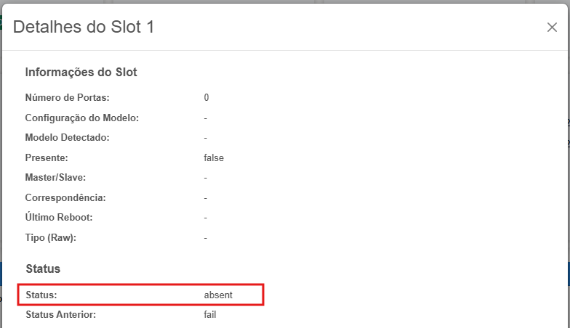
Task: Click the 'Número de Portas:' label
Action: (67, 97)
